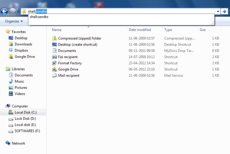230x154 pixels.
Task: Click the Dropbox icon in sidebar
Action: pyautogui.click(x=11, y=50)
